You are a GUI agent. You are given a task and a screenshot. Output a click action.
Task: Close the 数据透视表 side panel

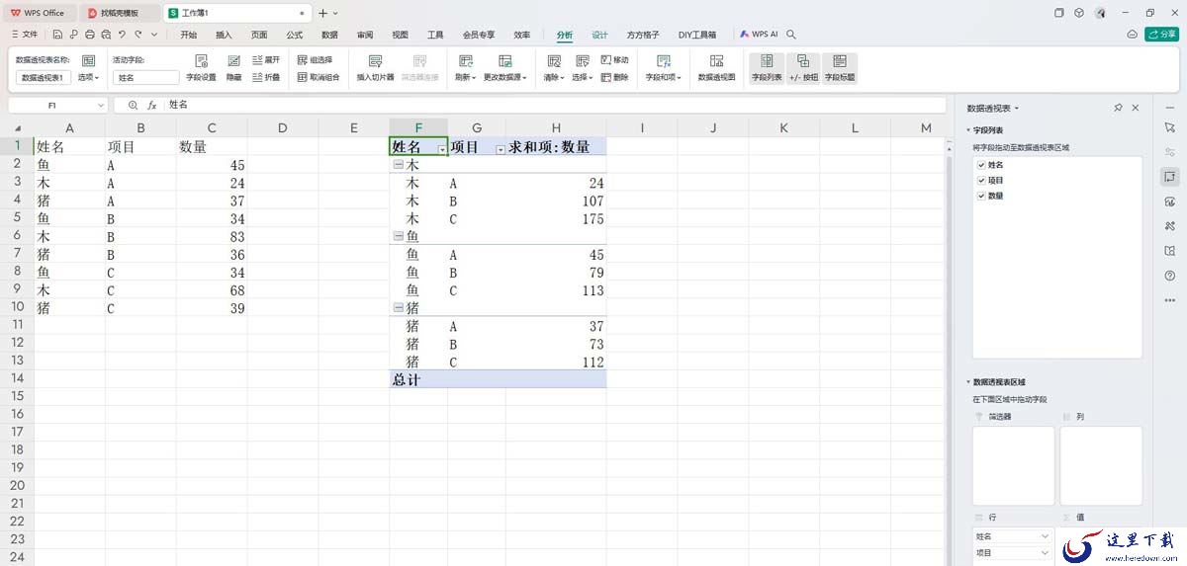[x=1136, y=108]
